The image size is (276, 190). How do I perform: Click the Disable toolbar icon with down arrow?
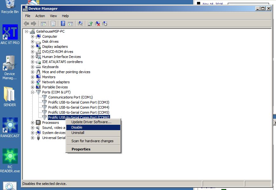click(105, 23)
